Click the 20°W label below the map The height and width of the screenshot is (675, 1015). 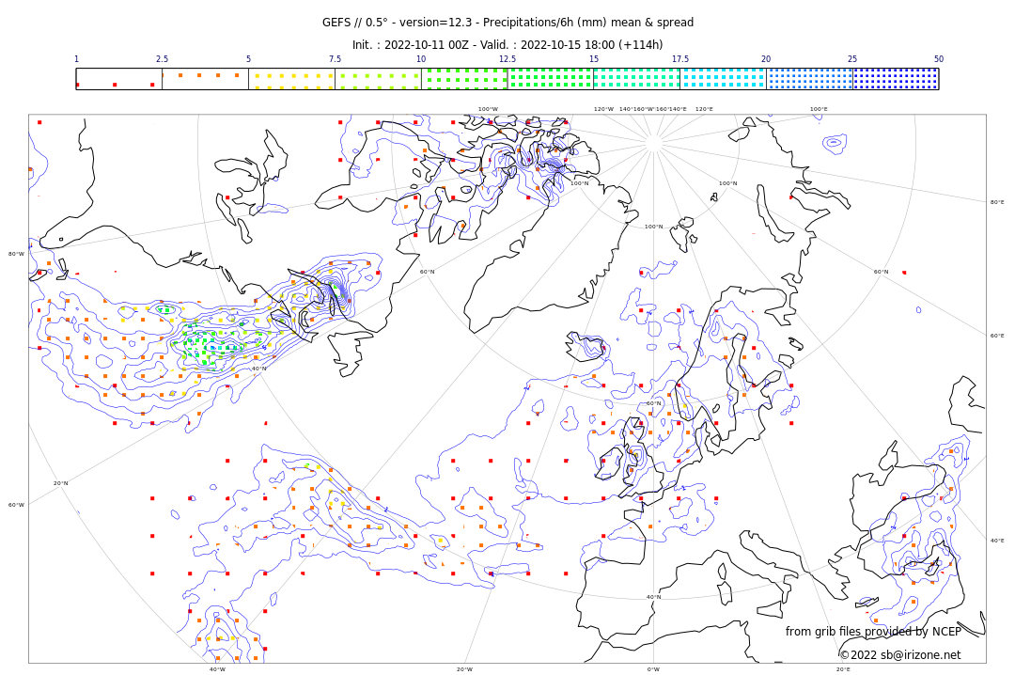click(x=465, y=669)
